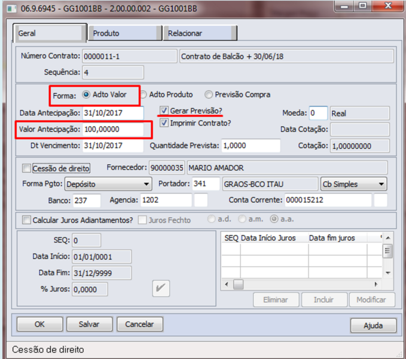The height and width of the screenshot is (359, 406).
Task: Uncheck the Gerar Previsão checkbox
Action: click(x=164, y=111)
